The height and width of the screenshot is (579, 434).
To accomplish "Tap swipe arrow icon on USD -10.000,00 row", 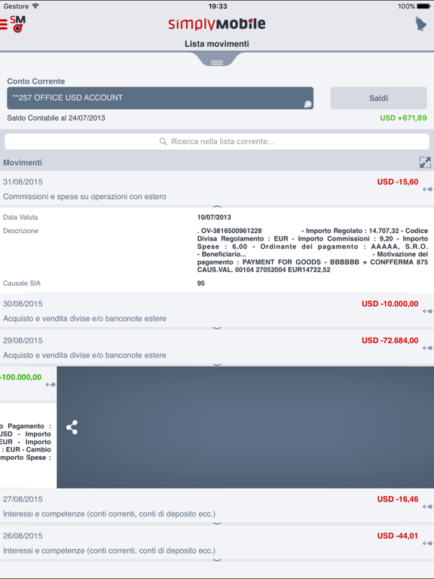I will click(x=427, y=311).
